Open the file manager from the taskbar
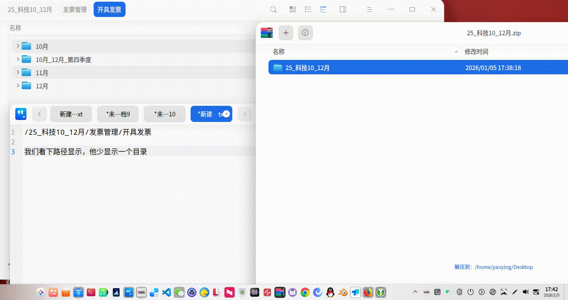Image resolution: width=568 pixels, height=300 pixels. tap(78, 292)
